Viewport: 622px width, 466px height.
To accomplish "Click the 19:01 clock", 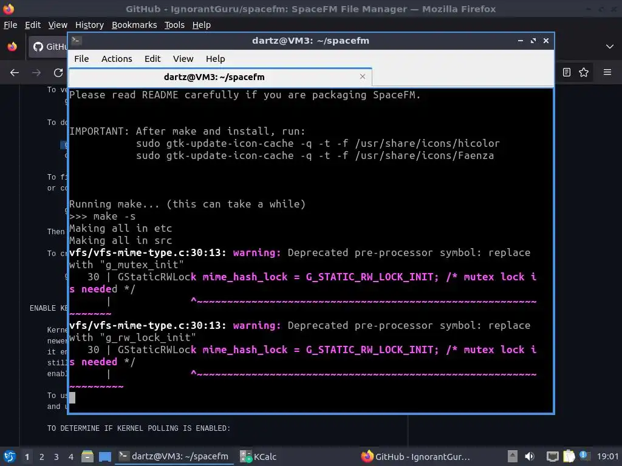I will (x=607, y=456).
